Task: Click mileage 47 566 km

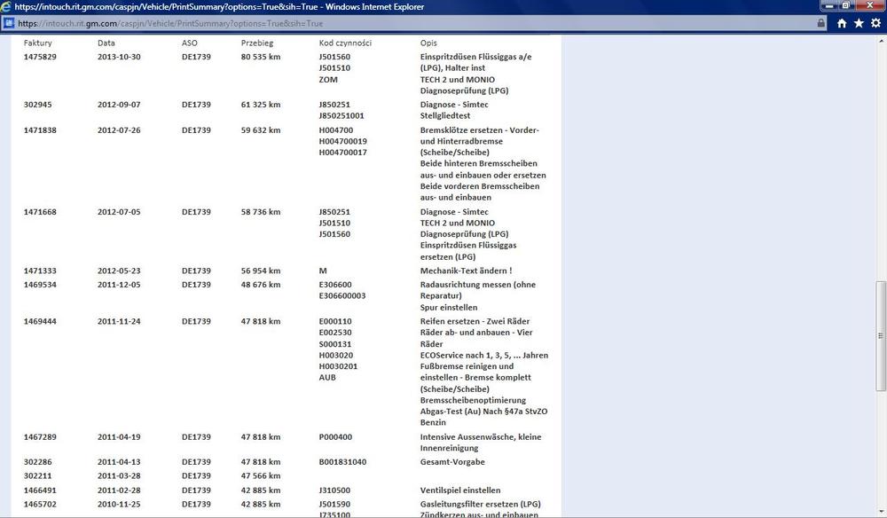Action: [x=261, y=476]
